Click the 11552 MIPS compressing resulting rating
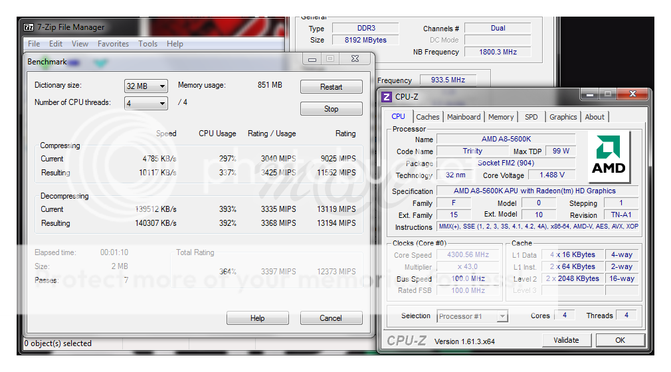 click(336, 173)
